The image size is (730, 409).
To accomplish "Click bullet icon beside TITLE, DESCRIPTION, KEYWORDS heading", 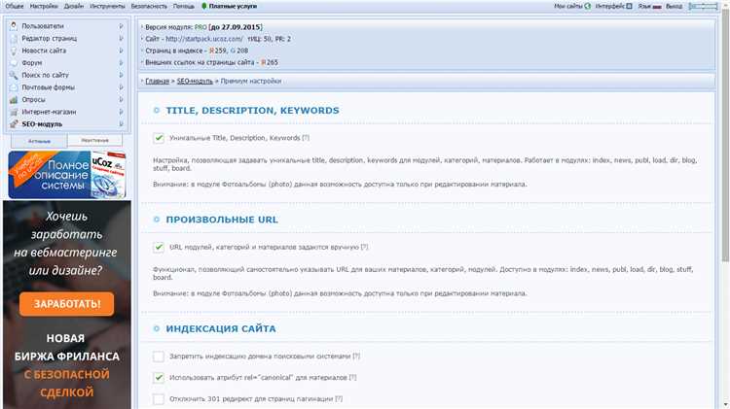I will point(157,110).
